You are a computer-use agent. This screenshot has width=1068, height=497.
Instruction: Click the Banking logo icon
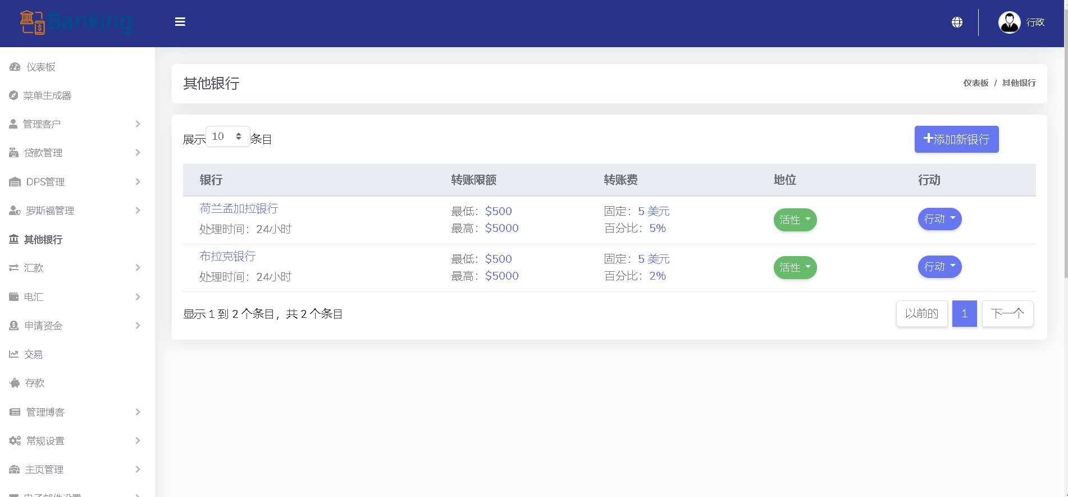33,22
